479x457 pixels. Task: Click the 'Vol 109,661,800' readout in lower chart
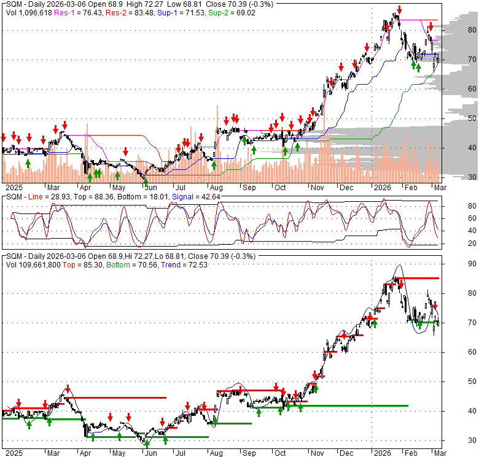(33, 265)
